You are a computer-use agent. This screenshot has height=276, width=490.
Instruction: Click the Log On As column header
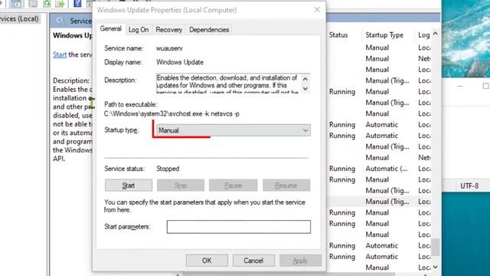[423, 35]
